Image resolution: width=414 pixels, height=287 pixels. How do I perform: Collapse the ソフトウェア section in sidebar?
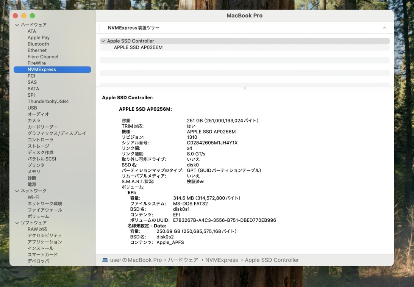pyautogui.click(x=17, y=223)
